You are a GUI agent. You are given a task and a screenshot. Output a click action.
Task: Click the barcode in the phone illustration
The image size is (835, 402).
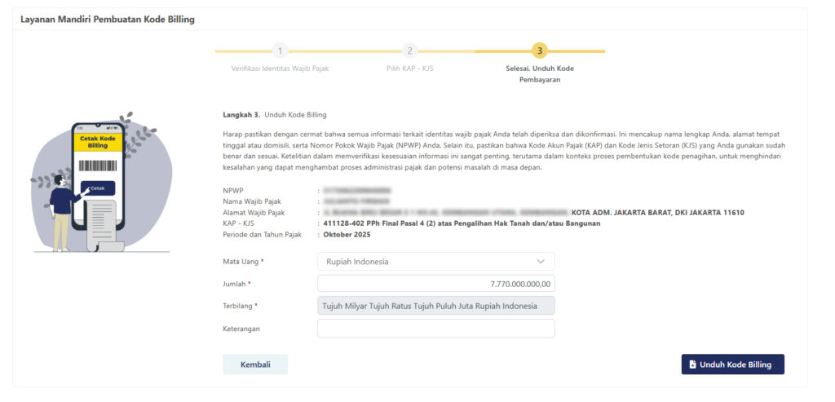97,164
